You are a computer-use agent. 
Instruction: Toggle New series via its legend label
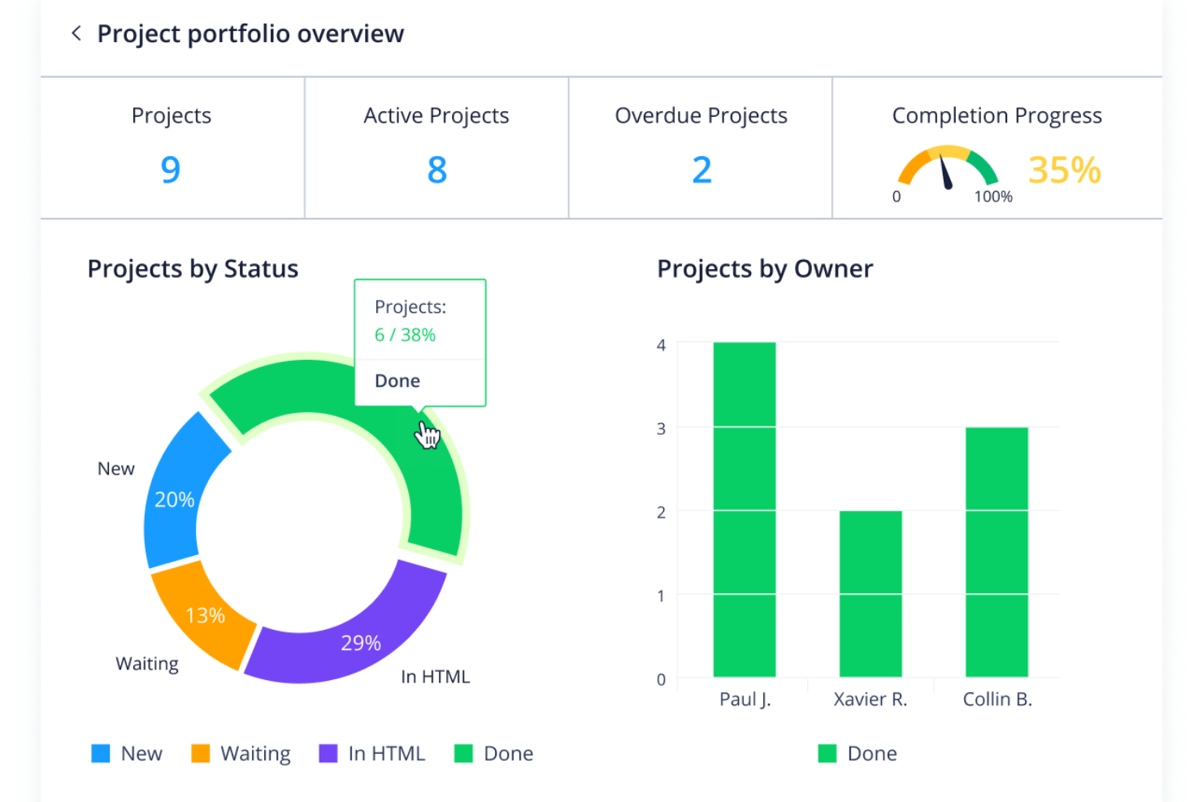[141, 753]
